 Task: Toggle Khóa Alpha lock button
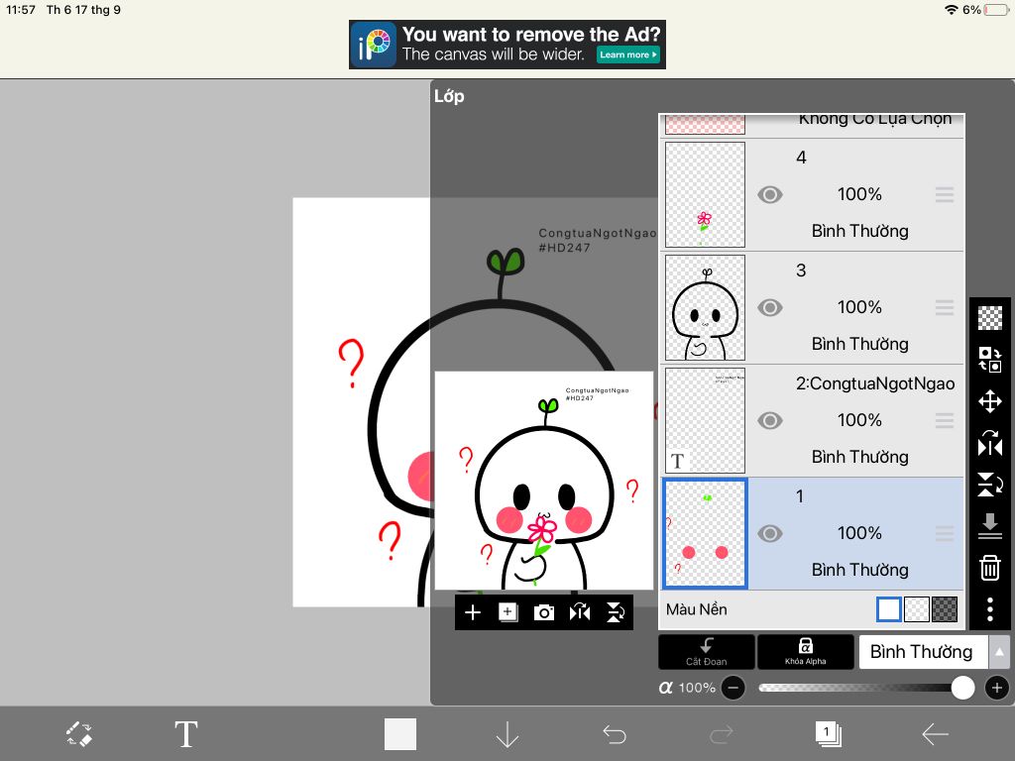[805, 652]
